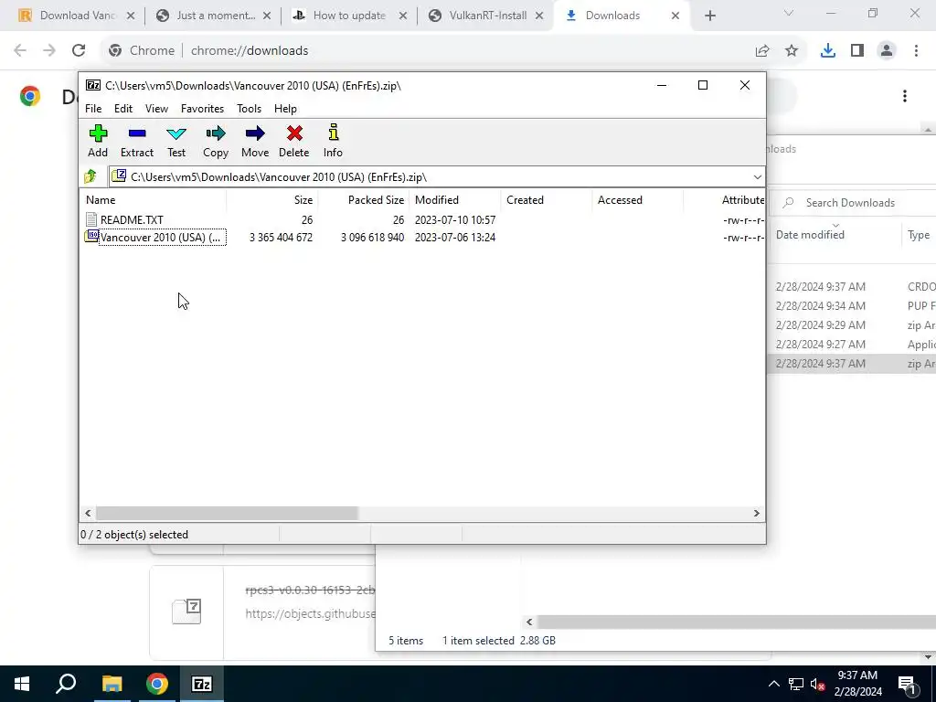Show hidden system tray icons

(773, 684)
